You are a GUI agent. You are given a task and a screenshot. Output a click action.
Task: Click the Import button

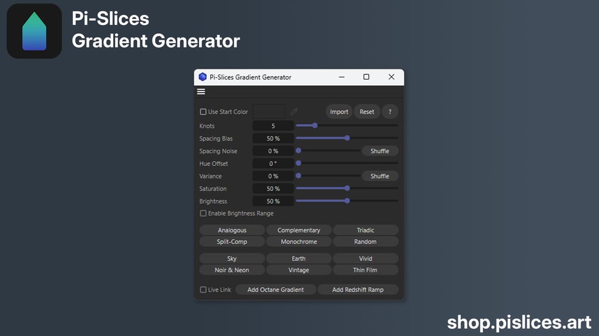click(339, 112)
